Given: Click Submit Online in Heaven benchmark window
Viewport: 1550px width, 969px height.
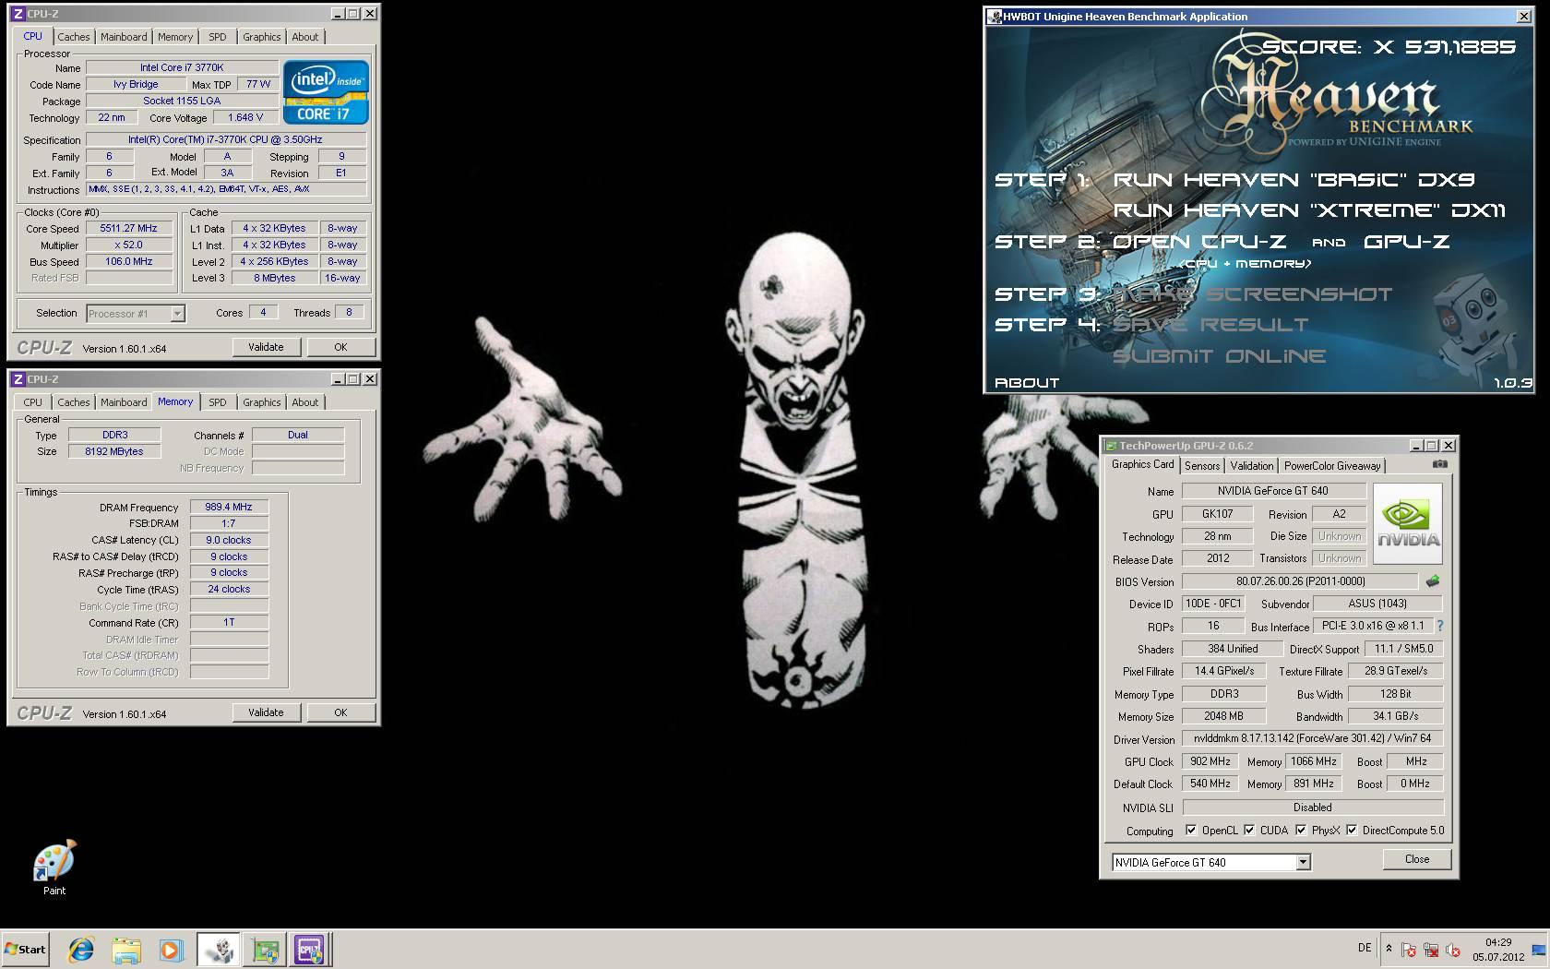Looking at the screenshot, I should tap(1219, 356).
